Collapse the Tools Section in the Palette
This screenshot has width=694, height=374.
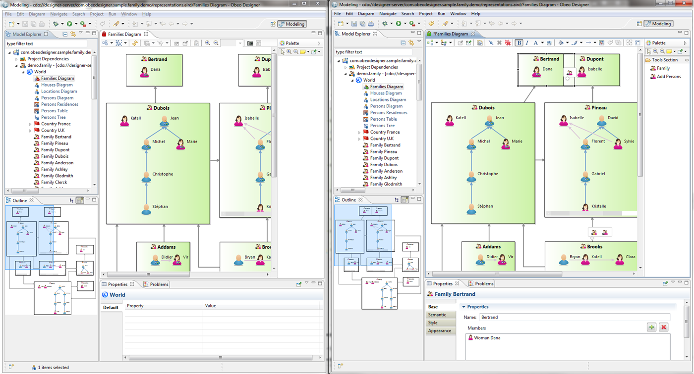[687, 60]
